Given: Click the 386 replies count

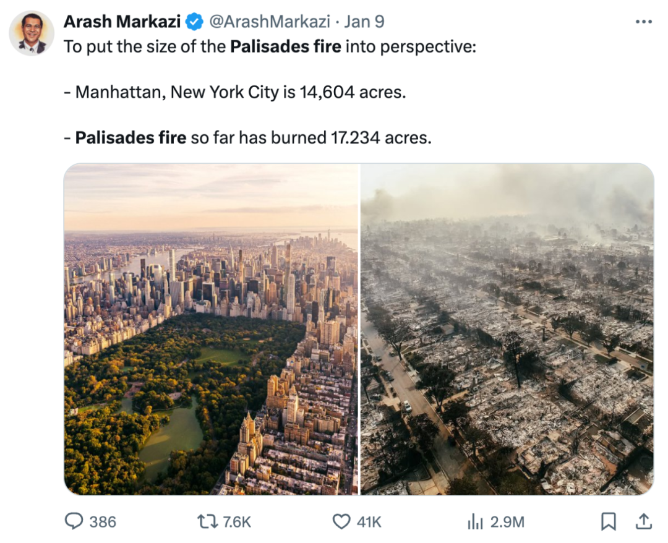Looking at the screenshot, I should tap(103, 522).
